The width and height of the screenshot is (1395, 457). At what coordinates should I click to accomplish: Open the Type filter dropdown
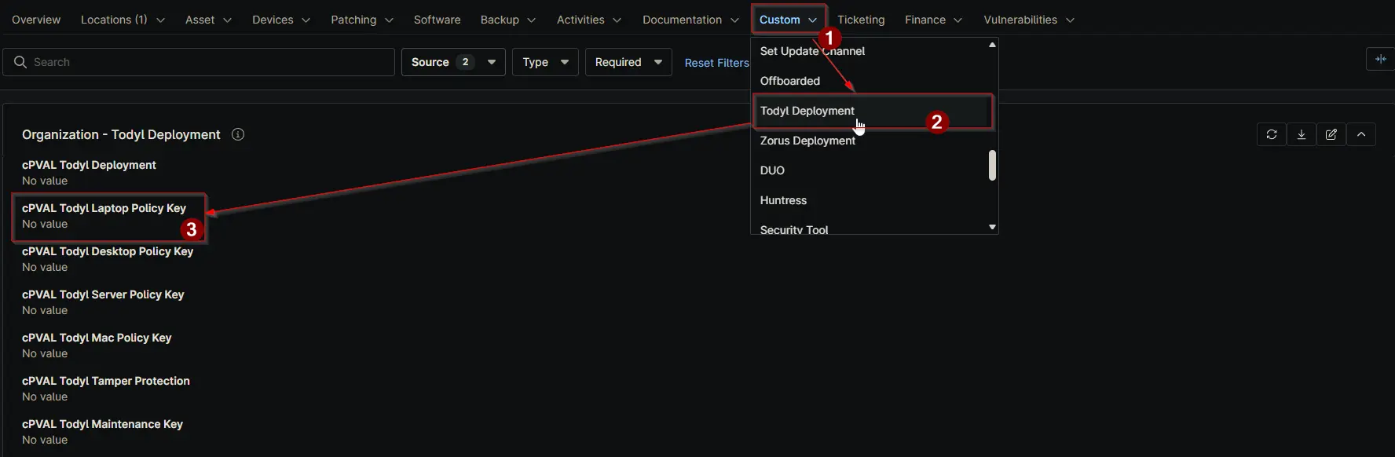[545, 62]
